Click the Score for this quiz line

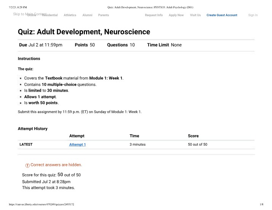pos(51,175)
